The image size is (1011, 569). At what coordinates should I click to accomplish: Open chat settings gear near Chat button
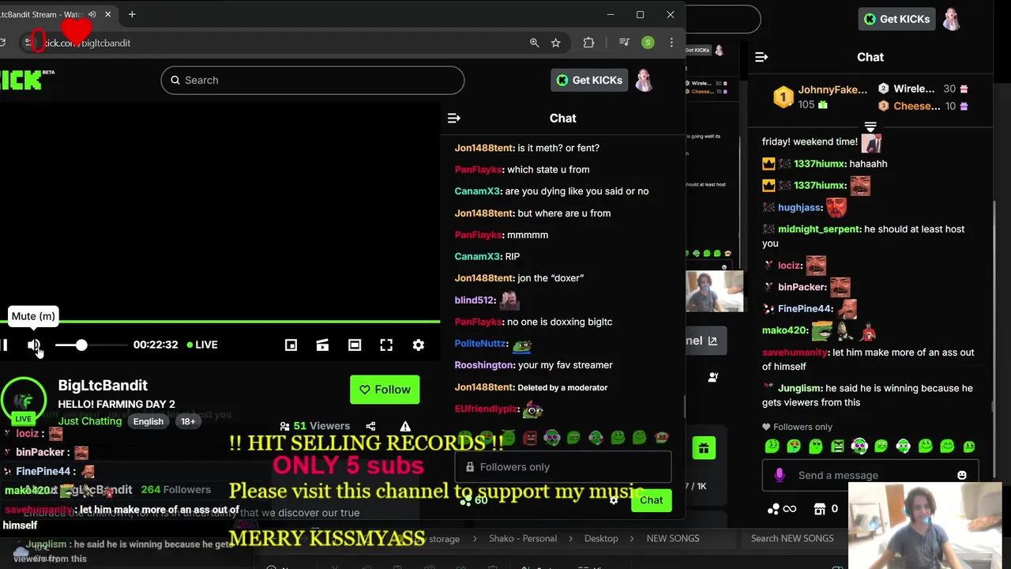(x=614, y=500)
